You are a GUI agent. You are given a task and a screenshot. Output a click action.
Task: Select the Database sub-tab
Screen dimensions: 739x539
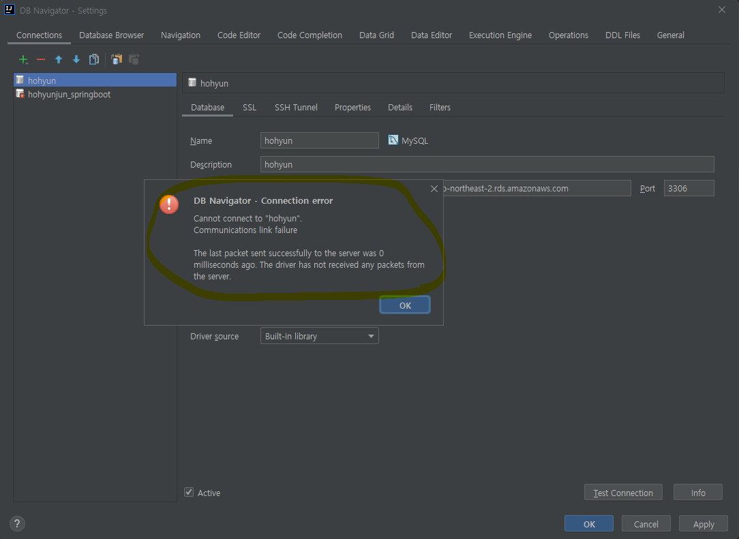(x=207, y=108)
